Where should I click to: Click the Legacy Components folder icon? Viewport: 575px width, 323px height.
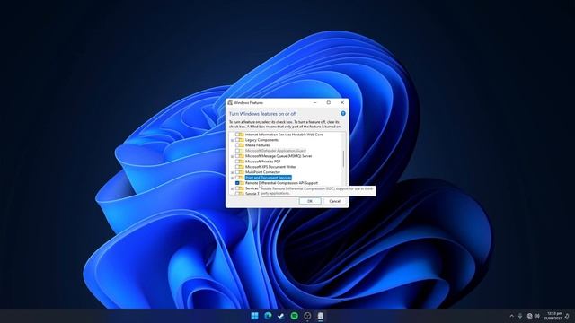click(242, 140)
